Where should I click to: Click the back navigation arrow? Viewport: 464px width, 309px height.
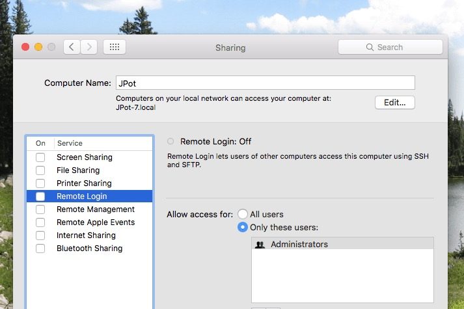click(71, 47)
